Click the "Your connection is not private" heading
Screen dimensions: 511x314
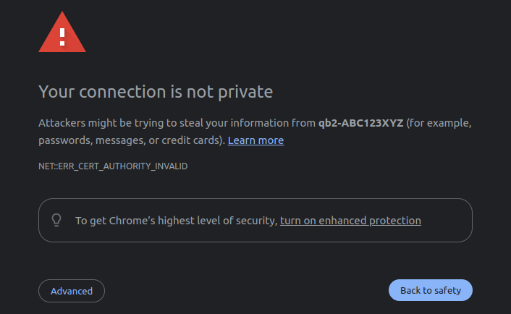click(x=156, y=93)
